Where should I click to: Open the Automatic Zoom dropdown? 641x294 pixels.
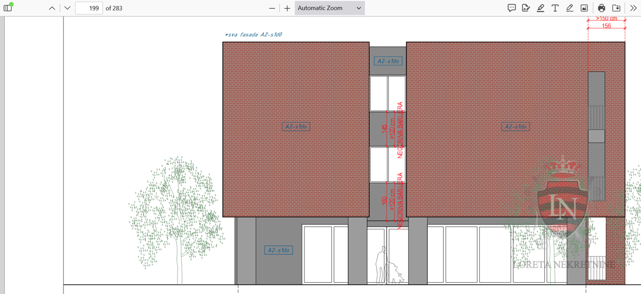330,8
